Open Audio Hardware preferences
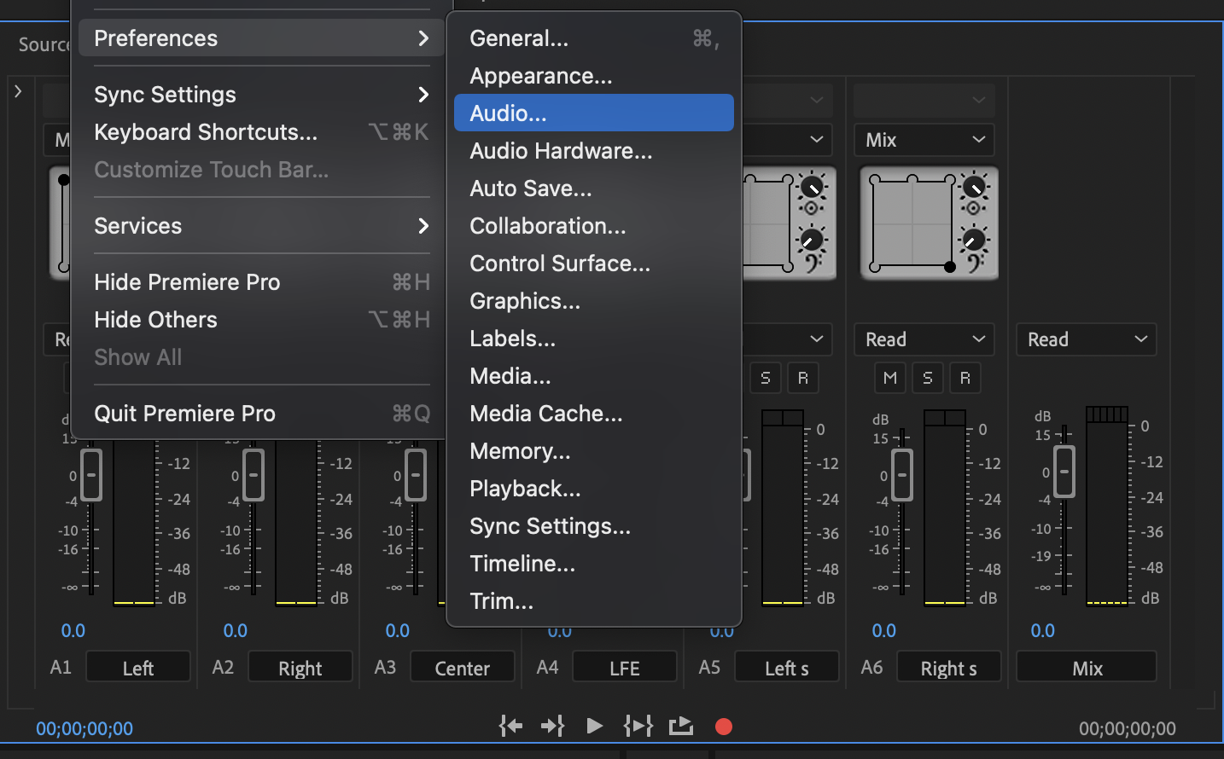The height and width of the screenshot is (759, 1224). [x=594, y=151]
